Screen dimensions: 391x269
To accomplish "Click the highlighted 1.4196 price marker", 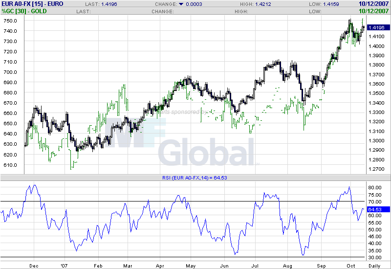I will (x=378, y=27).
